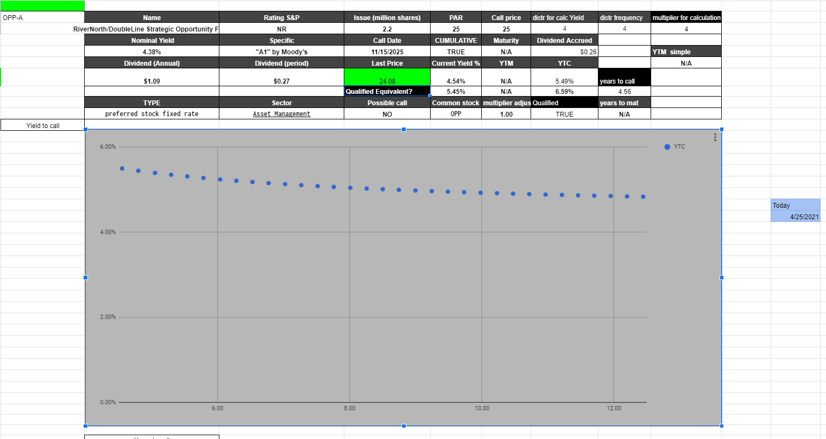Screen dimensions: 826x439
Task: Select the YTC legend marker on chart
Action: pos(666,147)
